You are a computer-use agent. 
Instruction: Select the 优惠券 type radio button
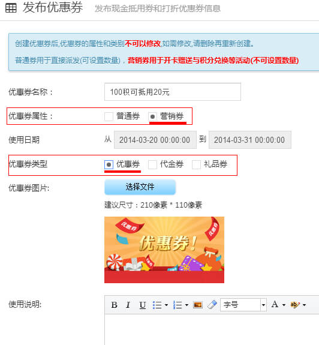109,164
